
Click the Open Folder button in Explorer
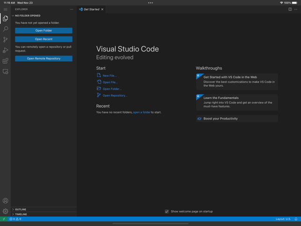point(44,30)
